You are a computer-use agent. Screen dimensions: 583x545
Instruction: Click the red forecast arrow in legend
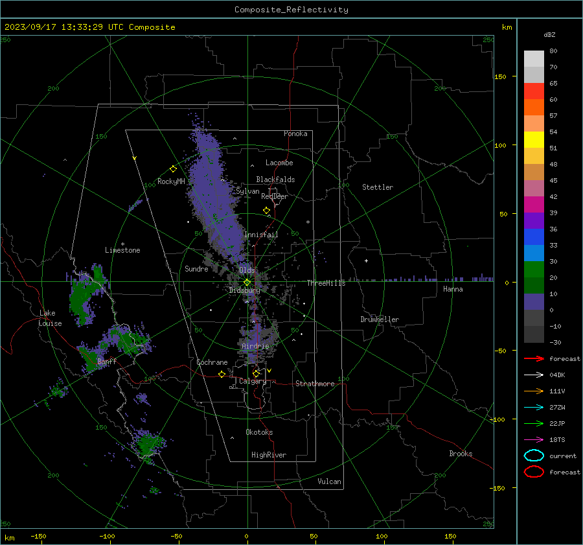click(534, 358)
